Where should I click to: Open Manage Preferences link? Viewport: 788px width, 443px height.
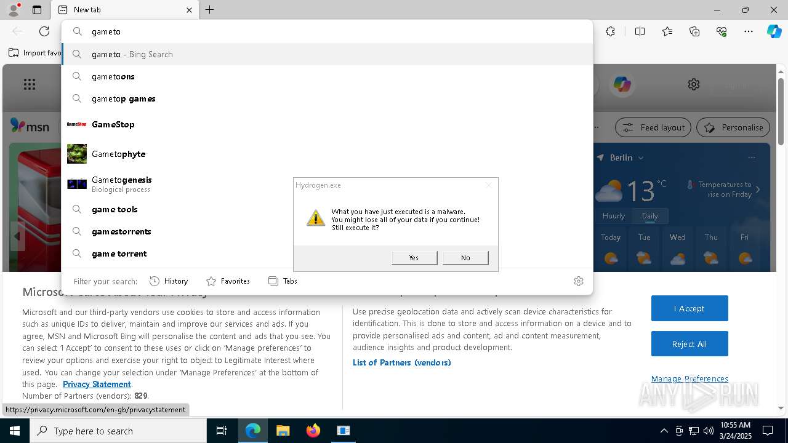tap(689, 379)
